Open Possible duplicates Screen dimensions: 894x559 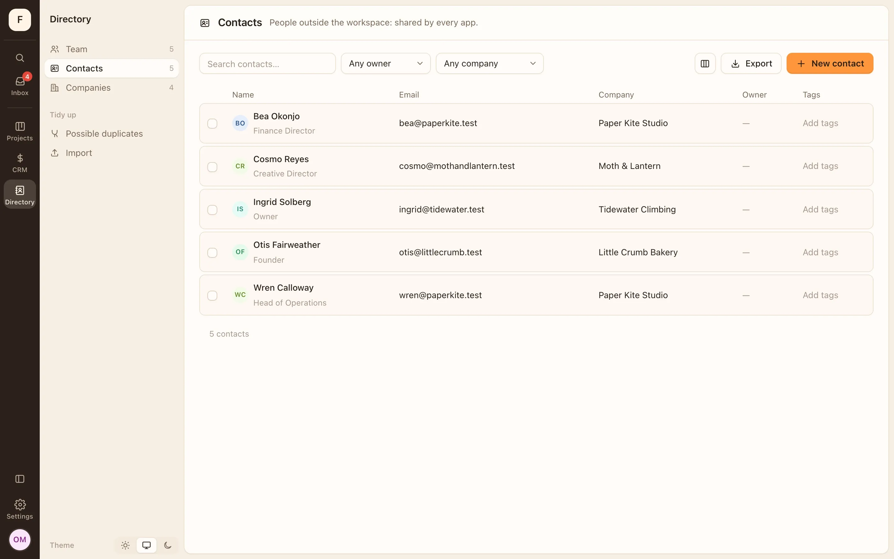point(111,134)
